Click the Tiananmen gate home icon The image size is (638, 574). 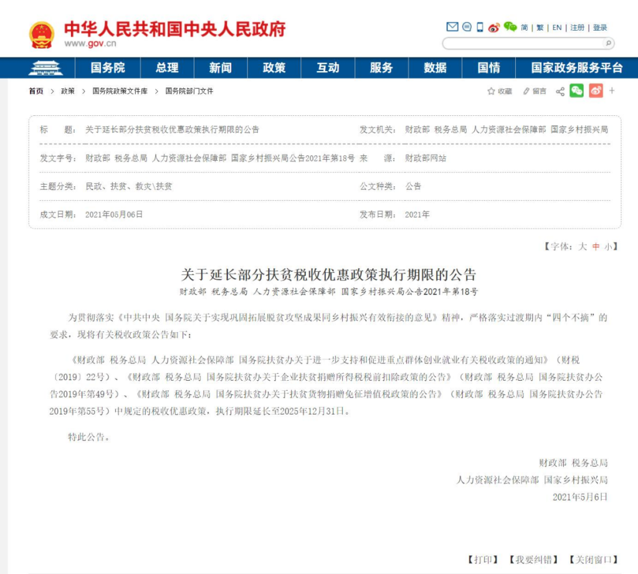(42, 67)
